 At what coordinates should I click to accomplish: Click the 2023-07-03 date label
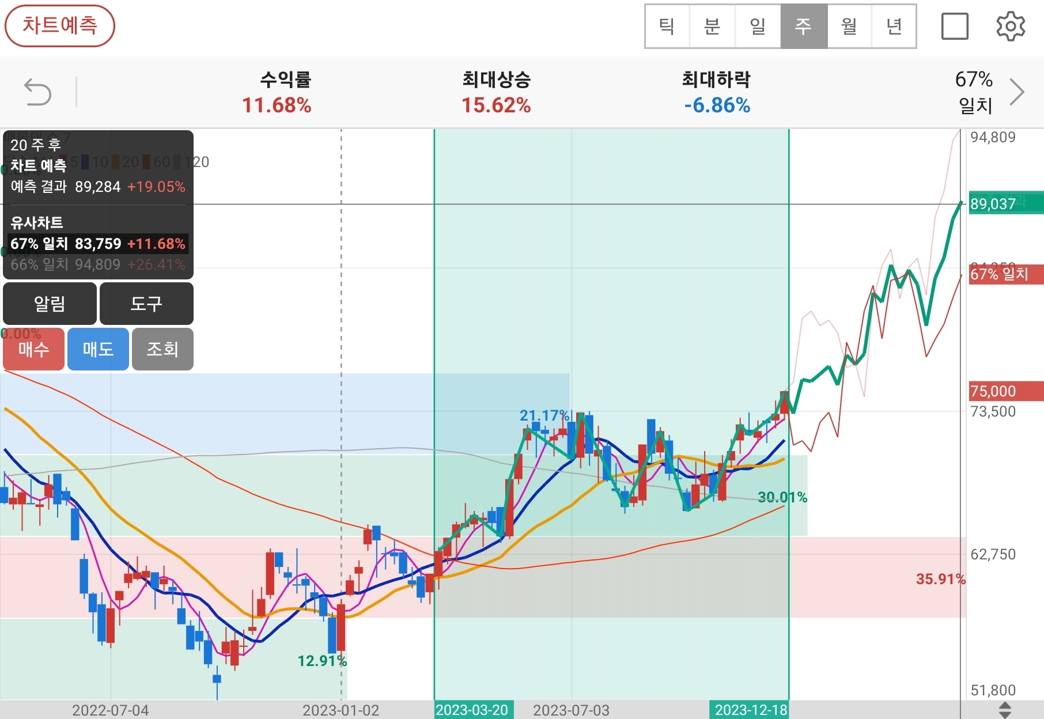[x=571, y=710]
